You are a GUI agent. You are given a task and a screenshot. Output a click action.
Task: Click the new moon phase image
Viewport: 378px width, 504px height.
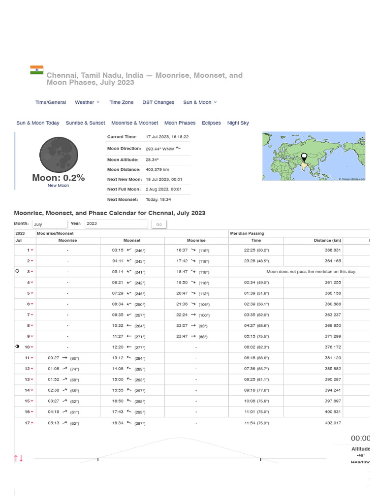59,155
